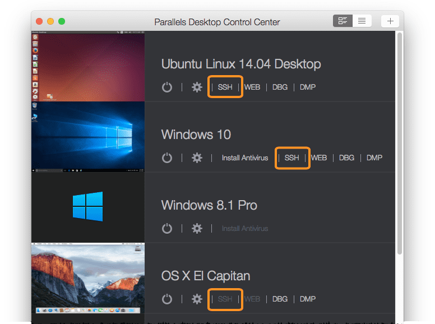Open settings gear for OS X El Capitan

click(197, 299)
